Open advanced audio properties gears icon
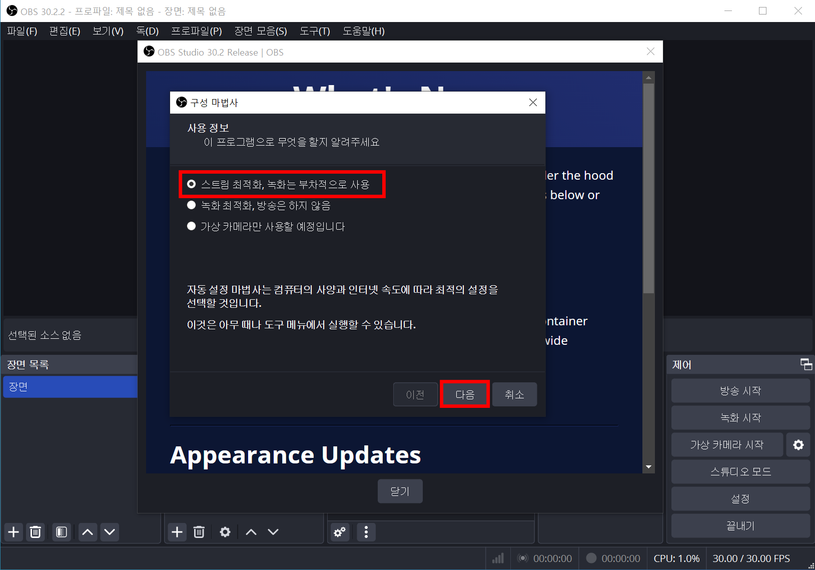 (340, 532)
